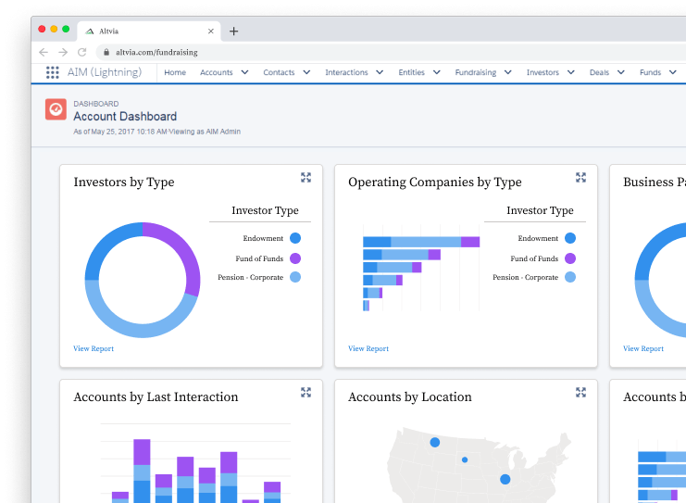686x503 pixels.
Task: Click the Investor Type legend heading in Investors card
Action: pos(265,210)
